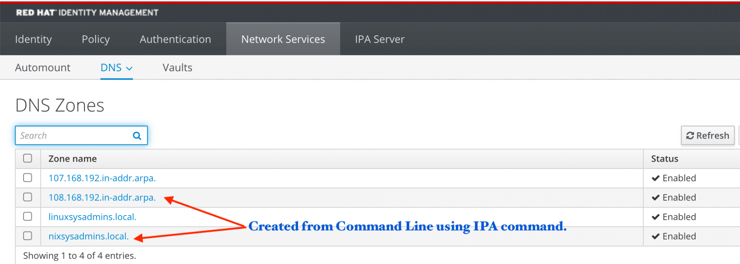Click Enabled status of linuxsysadmins.local.
This screenshot has height=264, width=740.
tap(674, 217)
